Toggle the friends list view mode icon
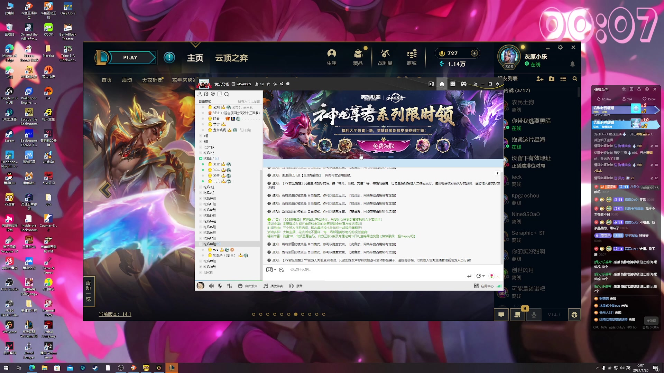 coord(563,79)
